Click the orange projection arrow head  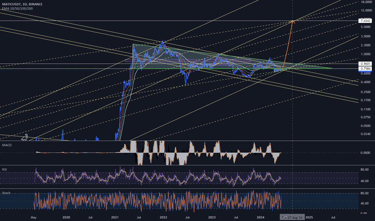click(x=292, y=22)
